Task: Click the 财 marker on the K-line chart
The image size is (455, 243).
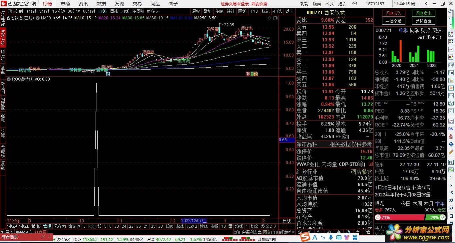Action: (x=108, y=74)
